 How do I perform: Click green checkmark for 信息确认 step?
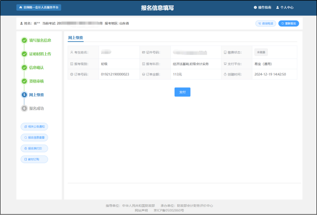tap(24, 68)
